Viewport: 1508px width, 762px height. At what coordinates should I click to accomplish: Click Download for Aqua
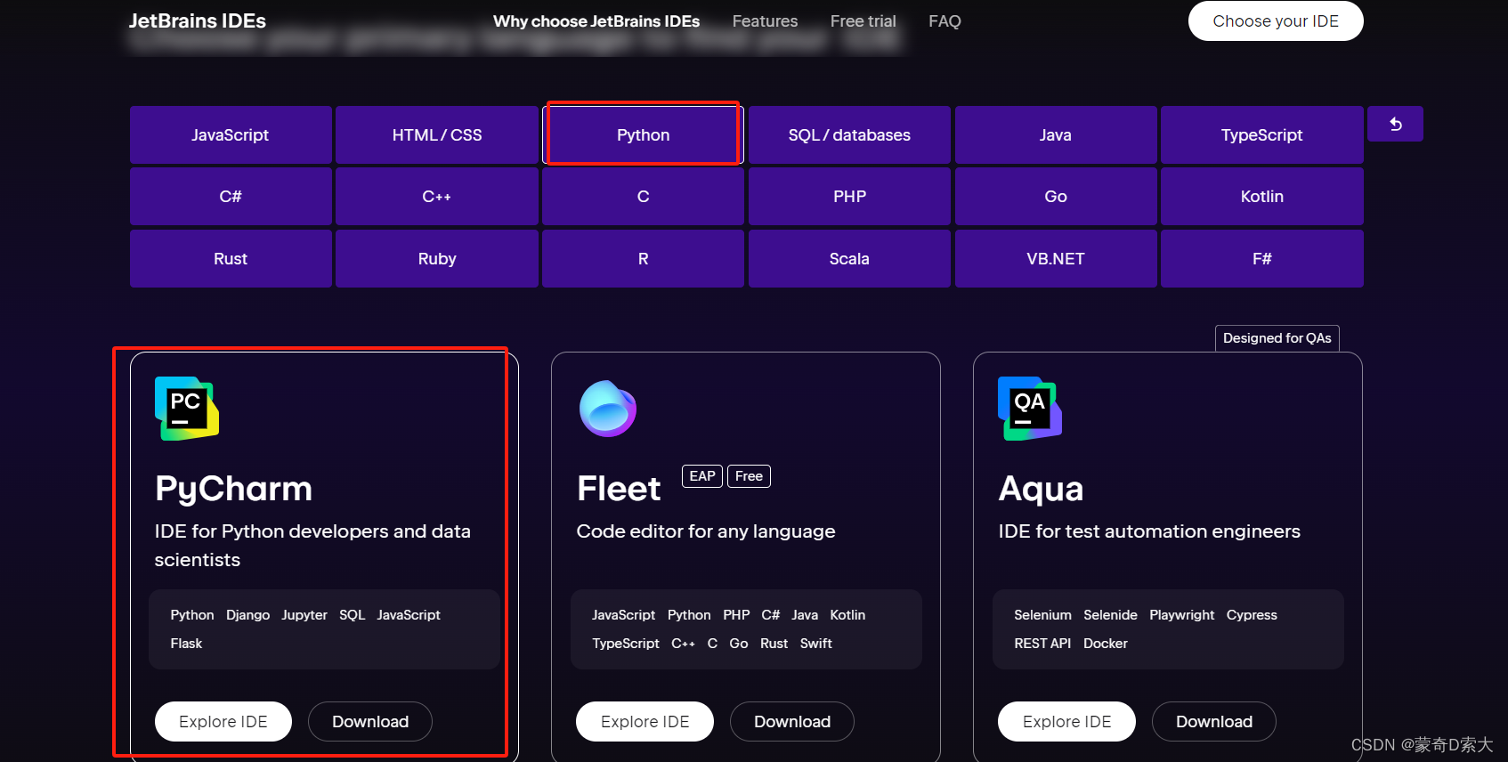[x=1214, y=721]
